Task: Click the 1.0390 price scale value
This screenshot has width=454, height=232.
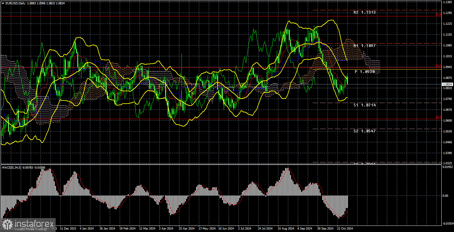Action: tap(447, 153)
